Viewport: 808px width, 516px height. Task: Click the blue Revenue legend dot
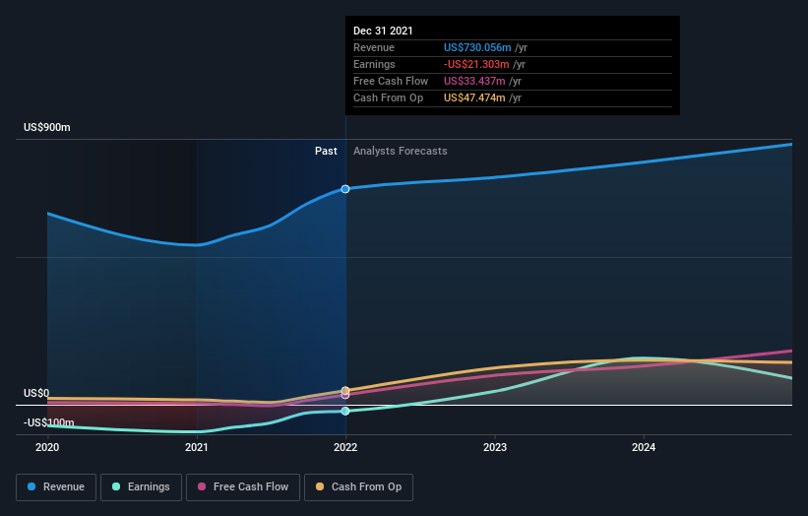pyautogui.click(x=31, y=486)
